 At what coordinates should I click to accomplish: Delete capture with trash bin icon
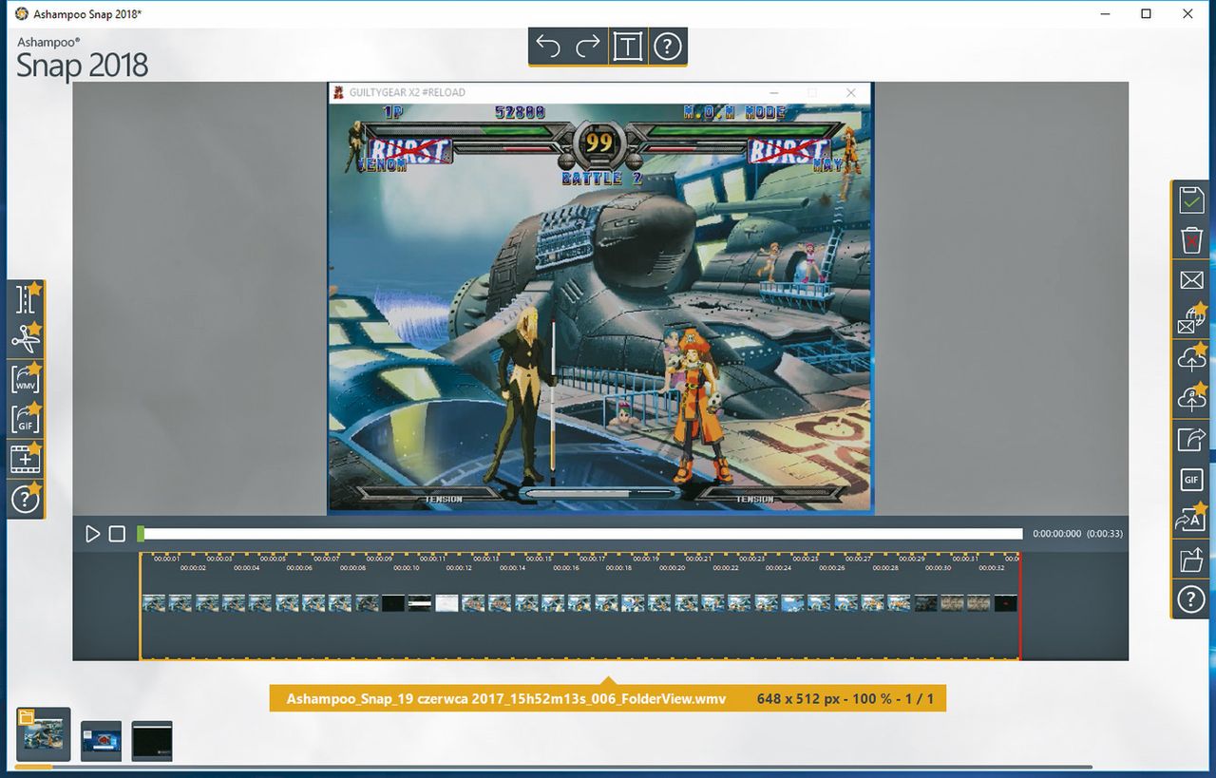tap(1191, 239)
